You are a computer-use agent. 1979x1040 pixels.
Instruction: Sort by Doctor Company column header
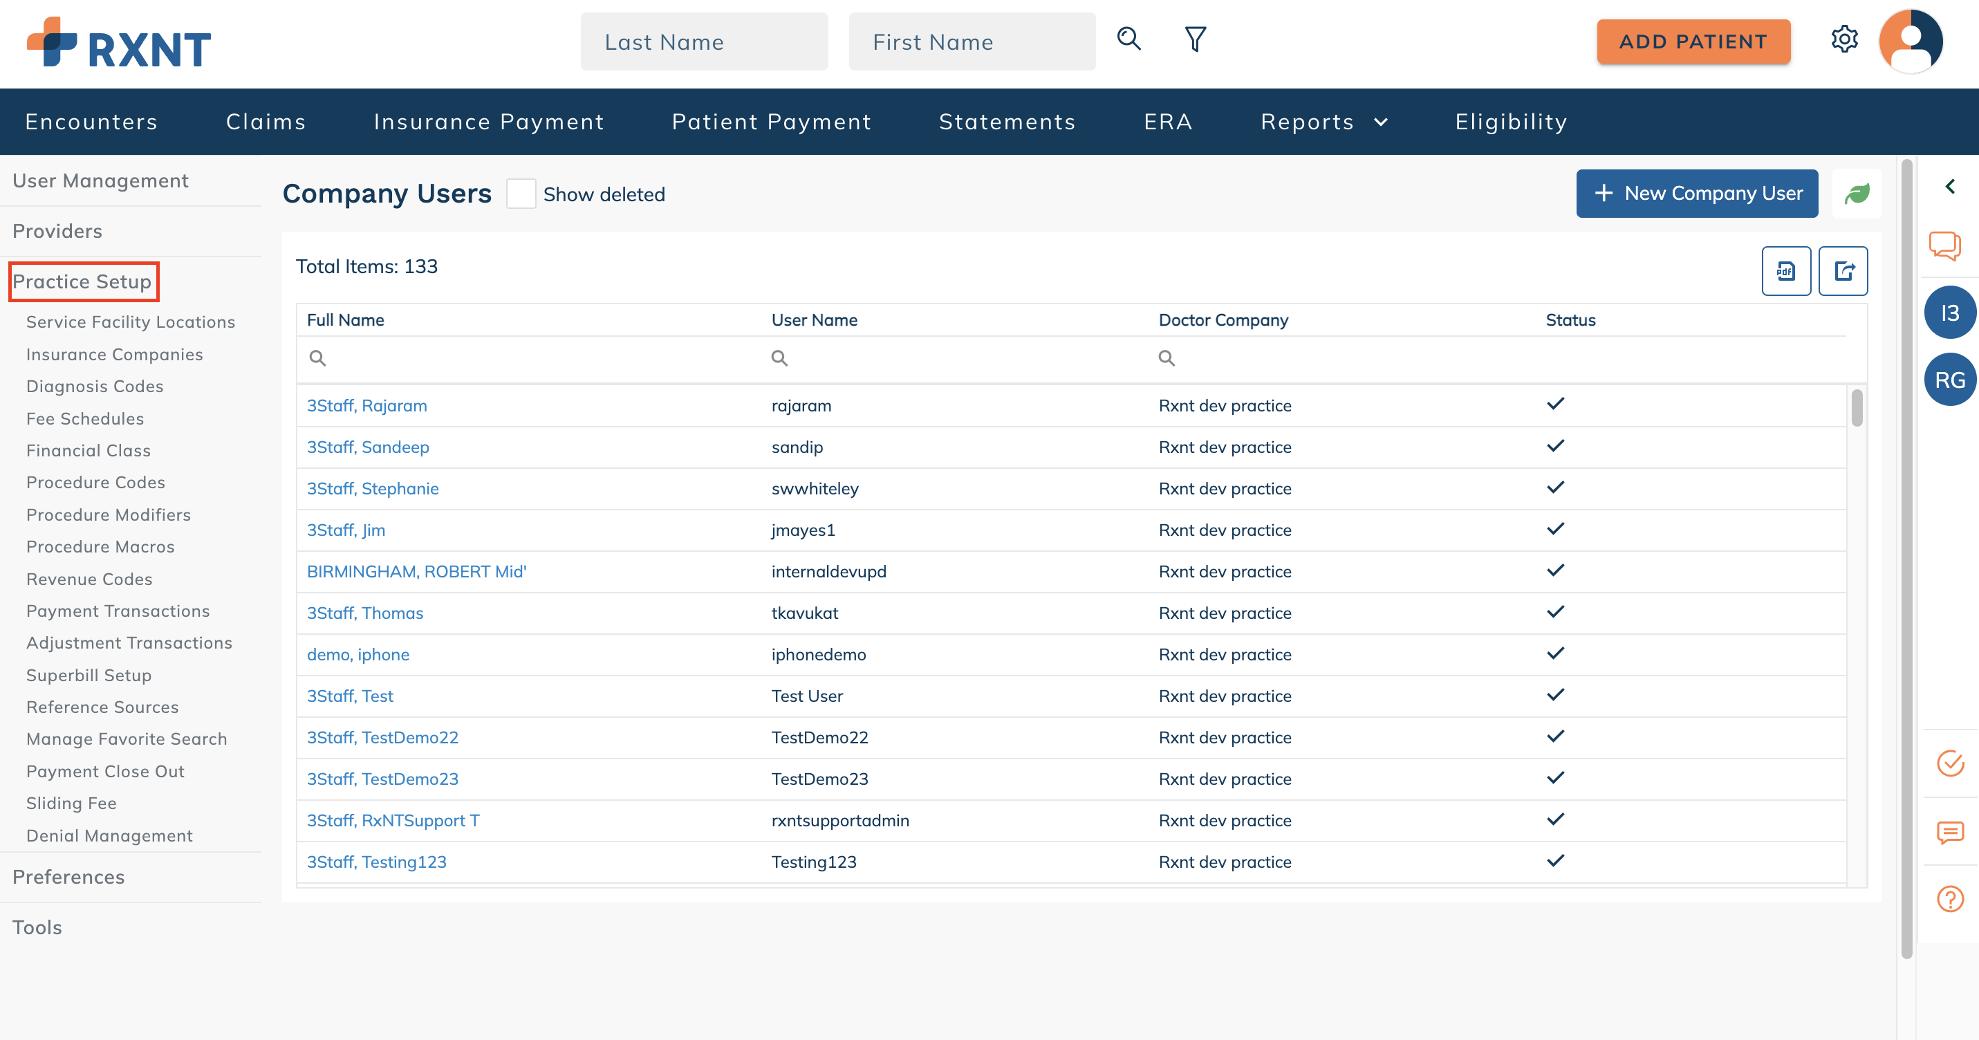pos(1223,319)
